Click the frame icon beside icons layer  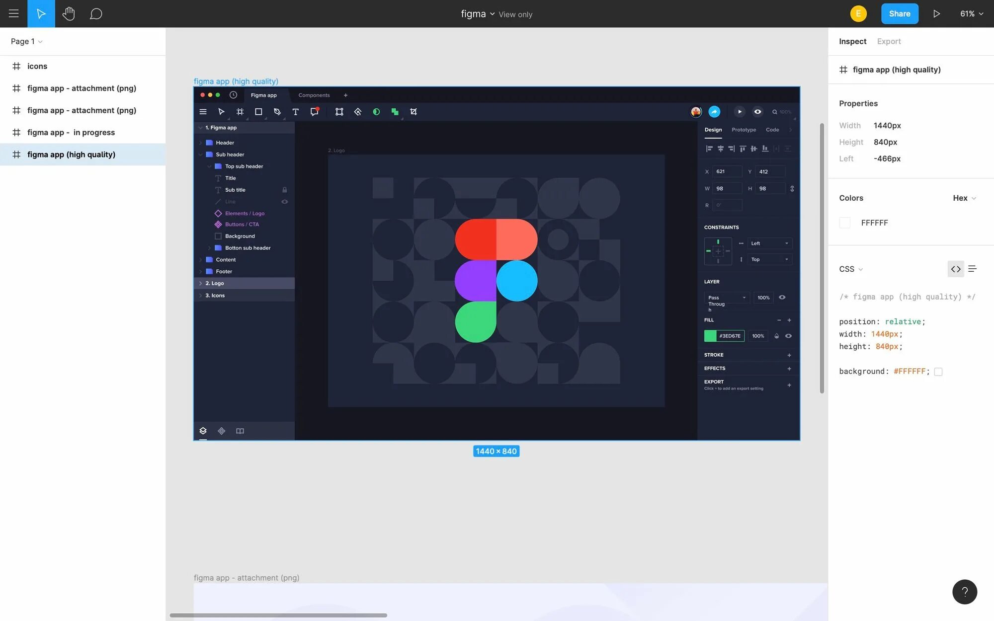(16, 66)
